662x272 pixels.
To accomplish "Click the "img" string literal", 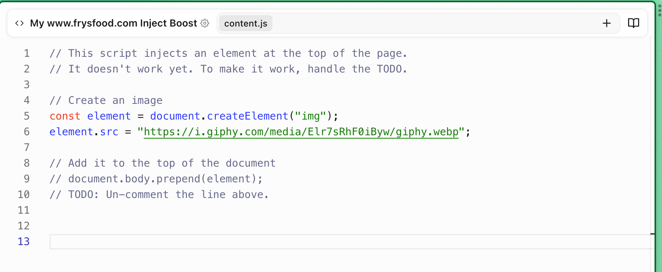I will (x=310, y=116).
